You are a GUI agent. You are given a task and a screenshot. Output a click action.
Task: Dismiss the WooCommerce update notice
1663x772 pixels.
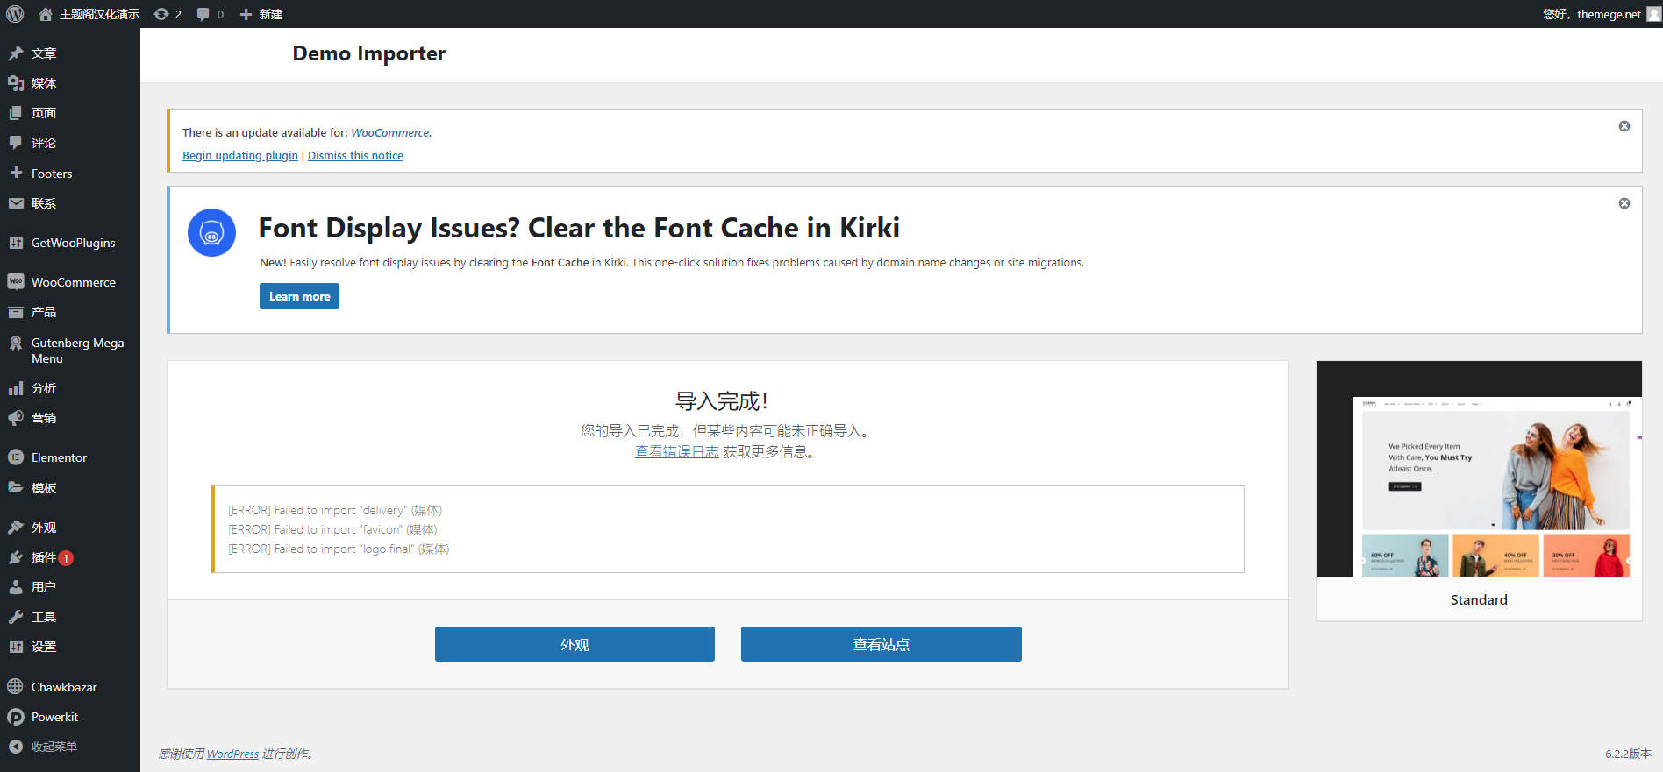(x=1624, y=126)
